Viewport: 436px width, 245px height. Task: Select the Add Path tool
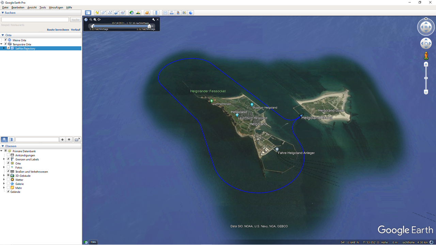[x=110, y=13]
